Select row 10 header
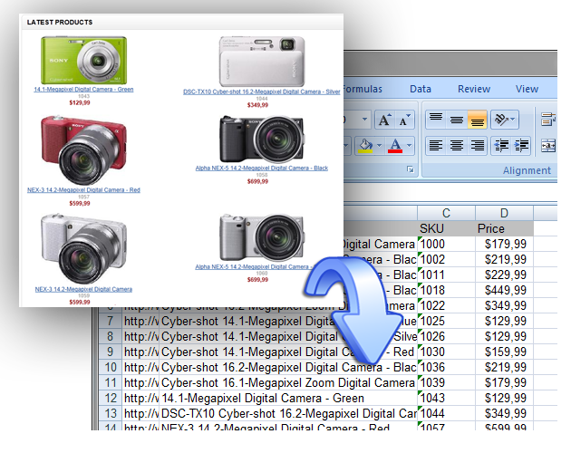Screen dimensions: 571x453 pyautogui.click(x=110, y=367)
